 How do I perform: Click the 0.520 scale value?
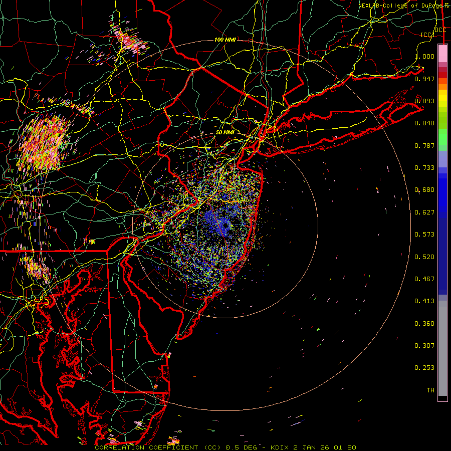[424, 257]
